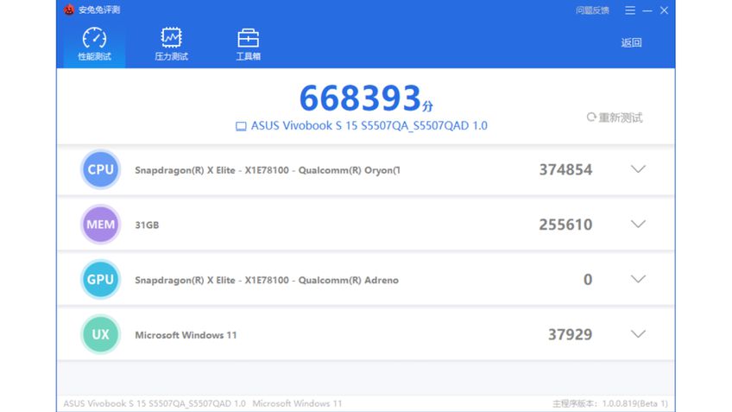Switch to the 压力测试 stress test tab

(x=171, y=44)
